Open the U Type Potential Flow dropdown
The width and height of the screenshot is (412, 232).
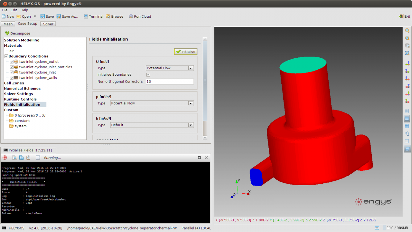[x=170, y=68]
